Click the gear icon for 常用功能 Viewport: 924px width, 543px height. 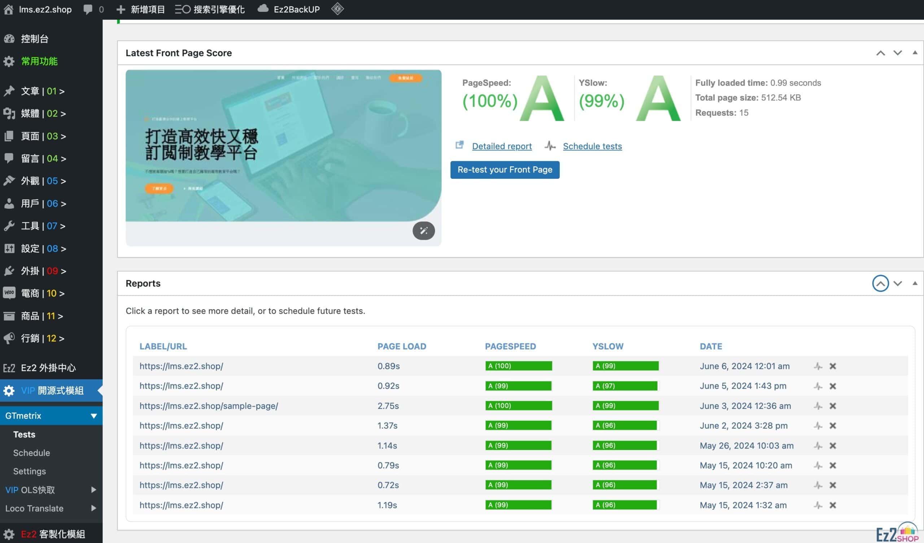[9, 61]
